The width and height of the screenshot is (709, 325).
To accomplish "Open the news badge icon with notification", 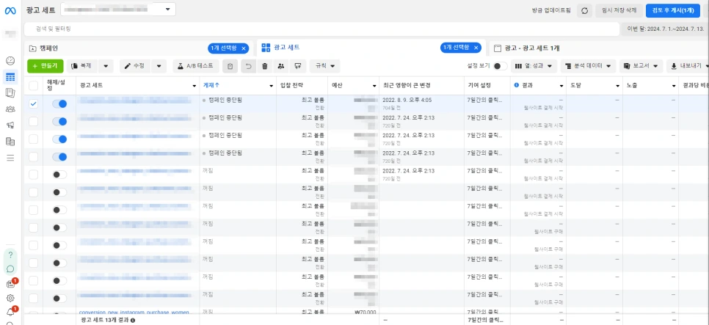I will pyautogui.click(x=11, y=284).
